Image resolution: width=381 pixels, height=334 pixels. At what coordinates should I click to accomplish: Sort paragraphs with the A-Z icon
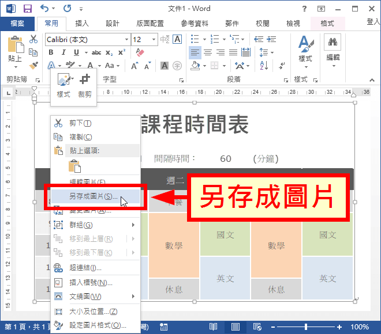(264, 66)
